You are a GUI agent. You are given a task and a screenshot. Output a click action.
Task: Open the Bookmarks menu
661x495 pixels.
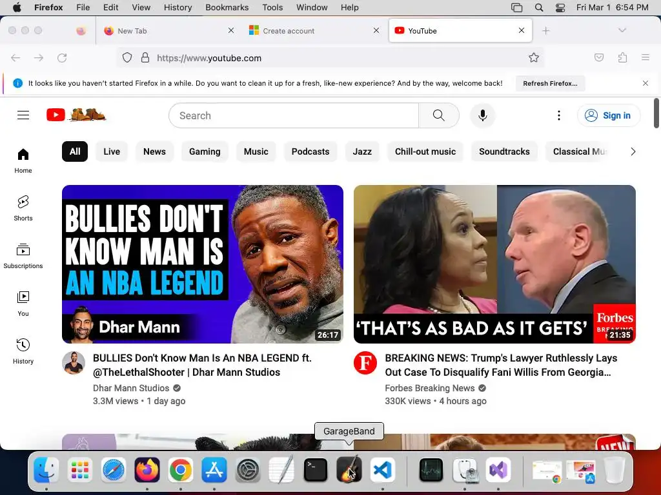227,8
